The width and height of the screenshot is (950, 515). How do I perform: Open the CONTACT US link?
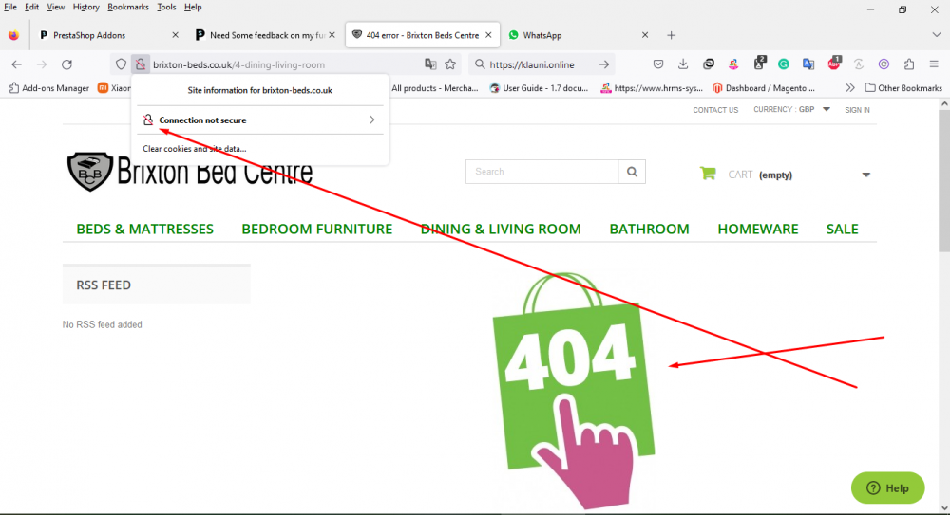715,110
